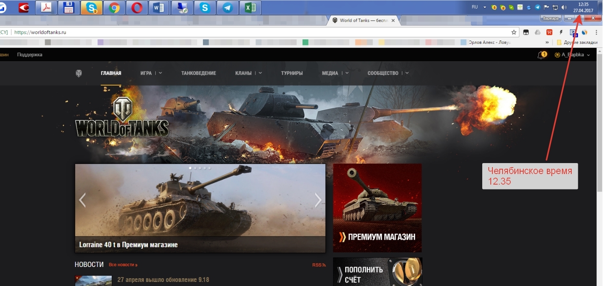Click the red shopping cart extension icon
Screen dimensions: 603x286
[549, 32]
